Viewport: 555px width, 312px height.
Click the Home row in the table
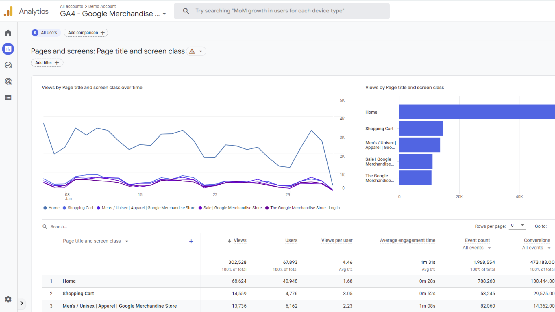pos(298,281)
